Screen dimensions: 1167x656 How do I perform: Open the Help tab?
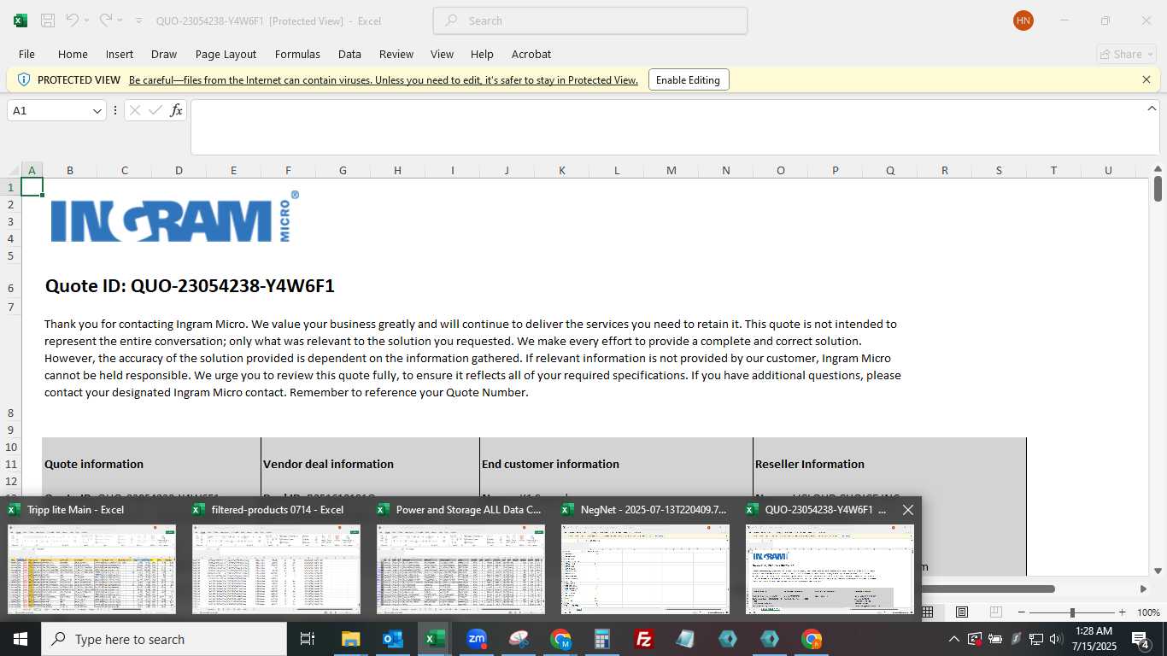click(482, 54)
